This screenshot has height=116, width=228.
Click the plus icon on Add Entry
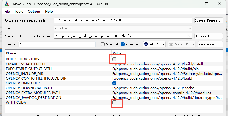point(146,44)
